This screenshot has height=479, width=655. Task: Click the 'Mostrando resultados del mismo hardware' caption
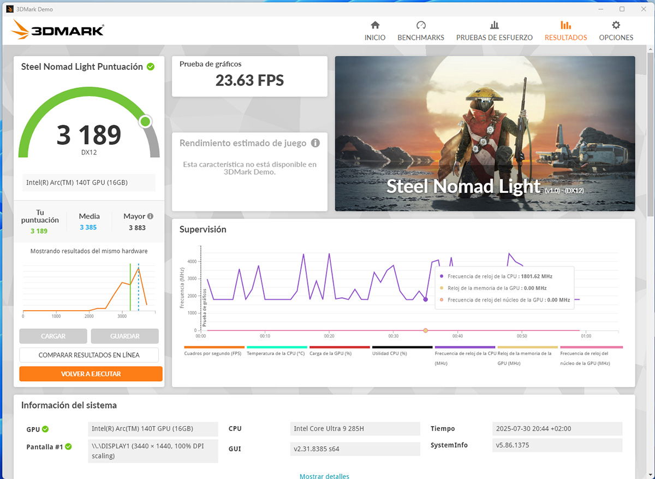tap(89, 251)
